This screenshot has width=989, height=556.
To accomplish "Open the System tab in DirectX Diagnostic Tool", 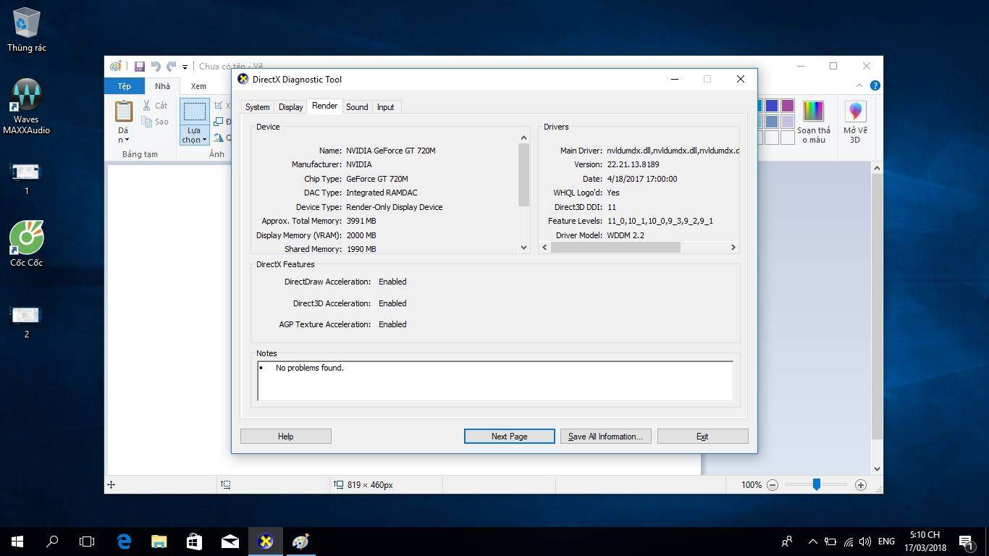I will [x=257, y=107].
